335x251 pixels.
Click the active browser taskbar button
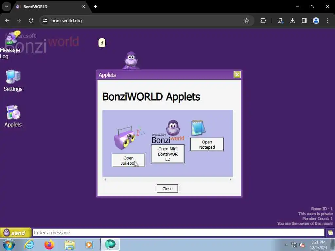(110, 244)
